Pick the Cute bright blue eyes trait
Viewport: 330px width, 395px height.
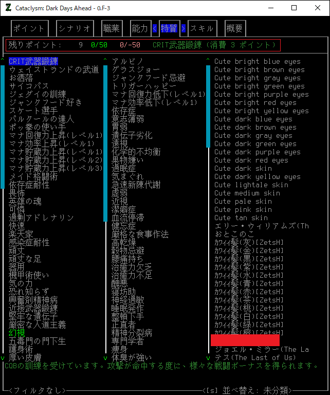[258, 62]
